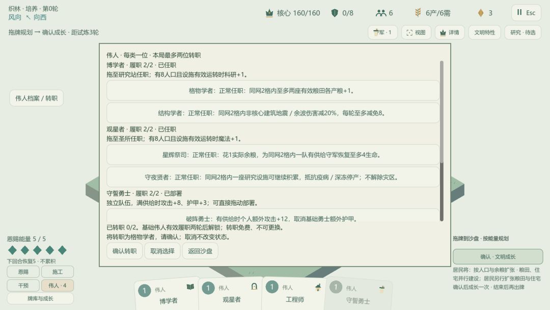Click the scrollbar in the 伟人 dialog
550x310 pixels.
[x=442, y=141]
